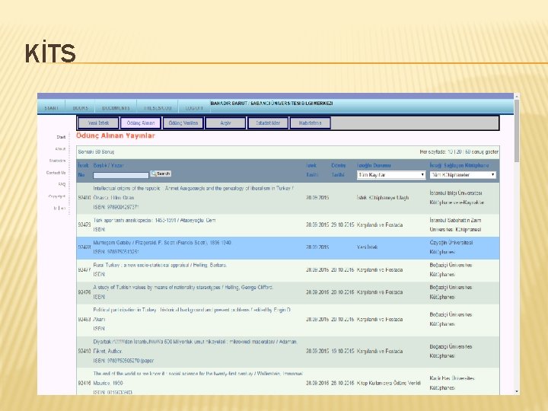Screen dimensions: 548x411
Task: Switch to the Ödünç Alınan tab
Action: [141, 123]
